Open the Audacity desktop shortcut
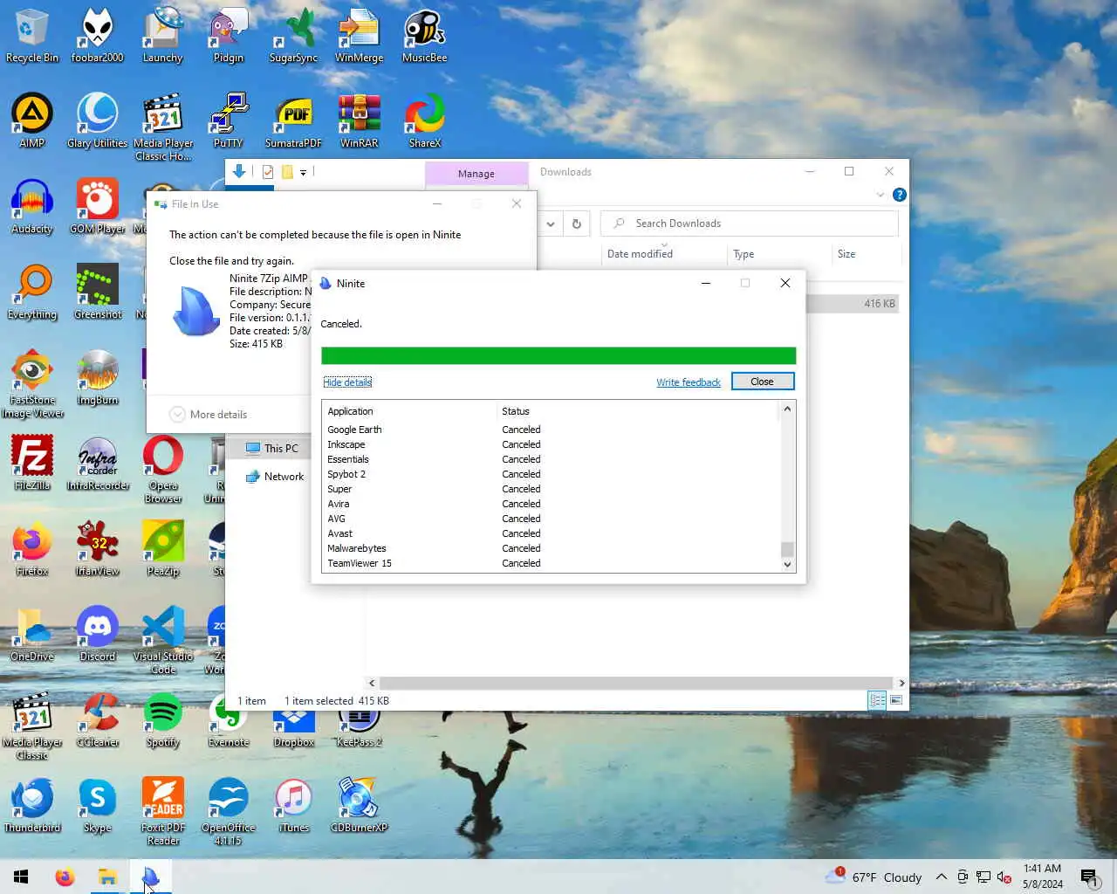Image resolution: width=1117 pixels, height=894 pixels. tap(31, 206)
